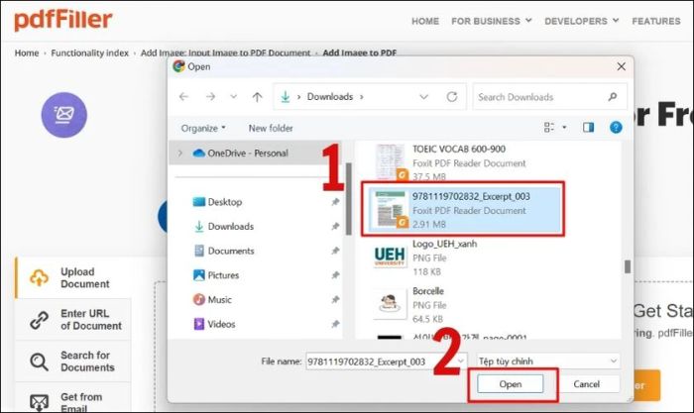The width and height of the screenshot is (694, 413).
Task: Click the Excerpt_003 PDF thumbnail
Action: tap(390, 209)
